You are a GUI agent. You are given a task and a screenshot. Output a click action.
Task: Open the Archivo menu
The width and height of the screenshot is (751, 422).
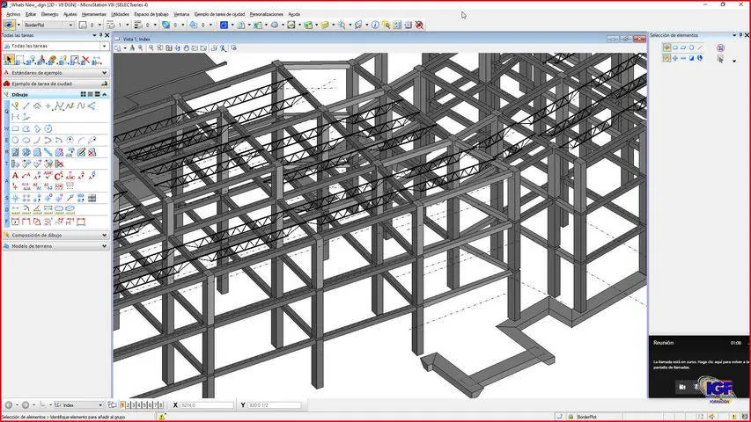click(x=13, y=14)
